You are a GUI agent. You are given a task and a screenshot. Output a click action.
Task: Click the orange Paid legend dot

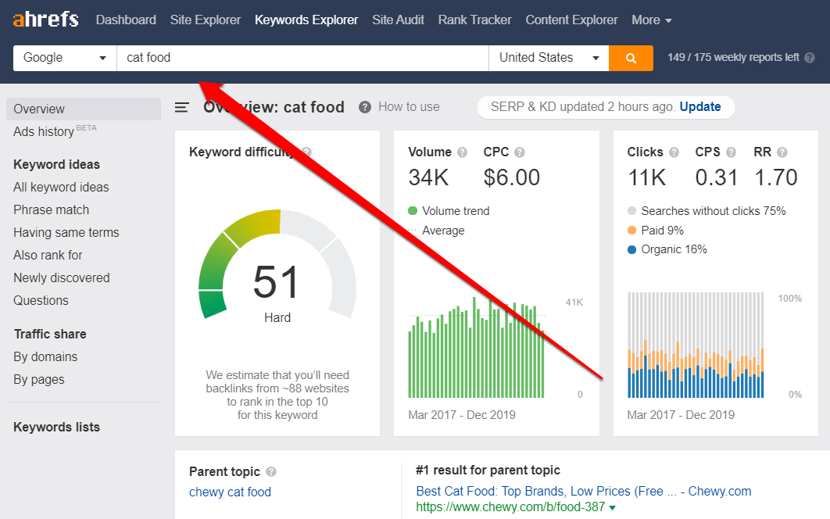[x=631, y=231]
